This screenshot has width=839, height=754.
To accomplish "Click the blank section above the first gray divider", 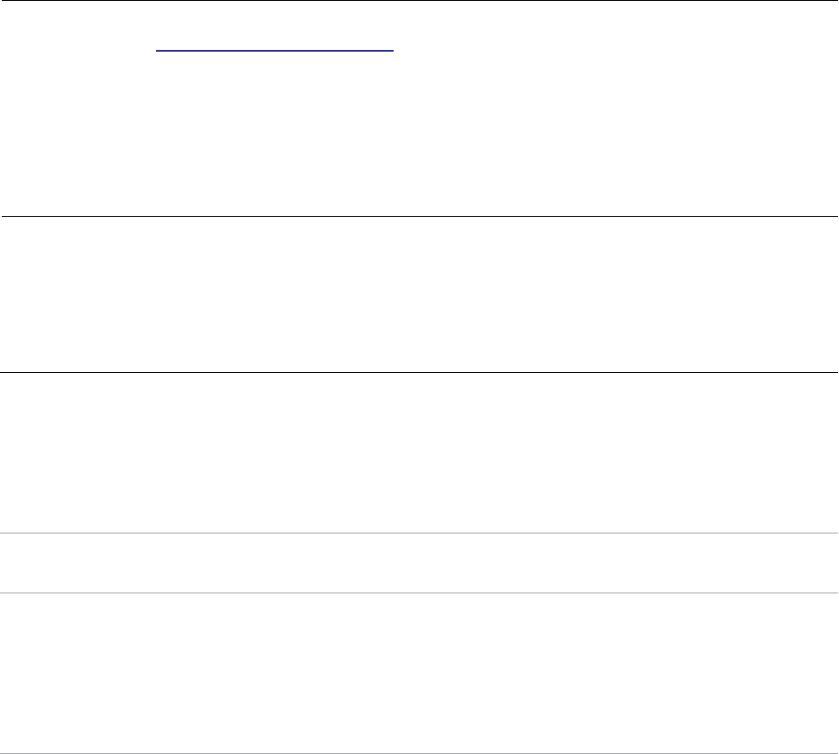I will point(419,453).
